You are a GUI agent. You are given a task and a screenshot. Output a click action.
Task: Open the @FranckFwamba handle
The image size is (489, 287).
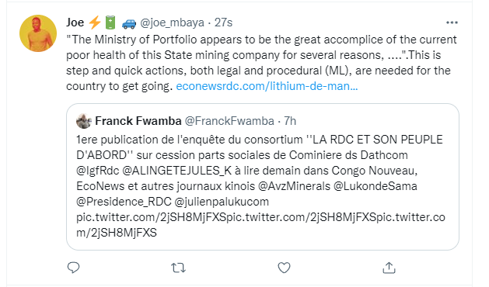(x=229, y=121)
